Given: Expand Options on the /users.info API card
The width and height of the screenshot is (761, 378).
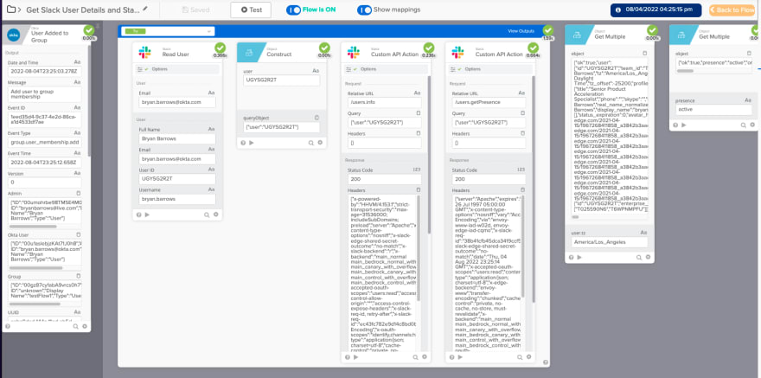Looking at the screenshot, I should [386, 69].
